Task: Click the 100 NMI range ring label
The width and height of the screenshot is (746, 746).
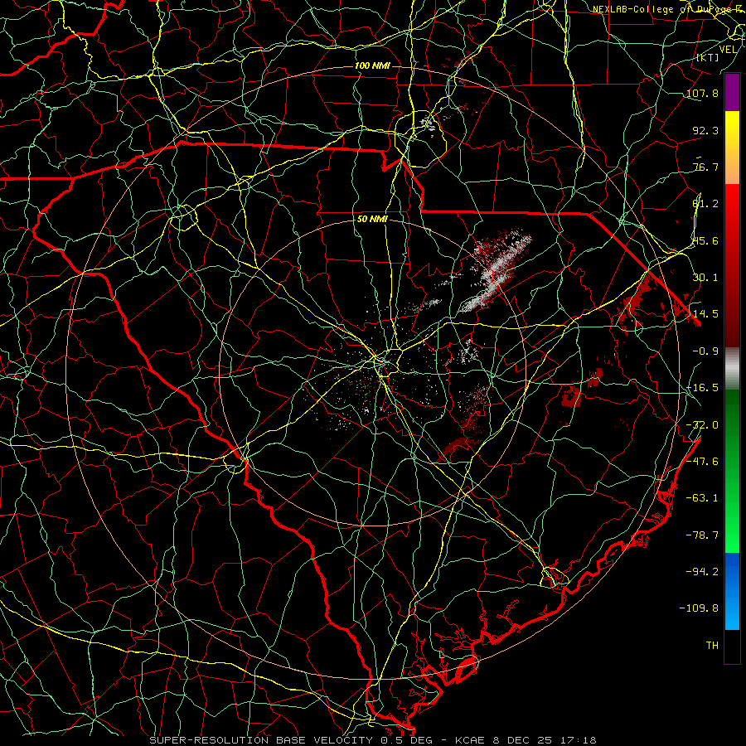Action: coord(372,65)
